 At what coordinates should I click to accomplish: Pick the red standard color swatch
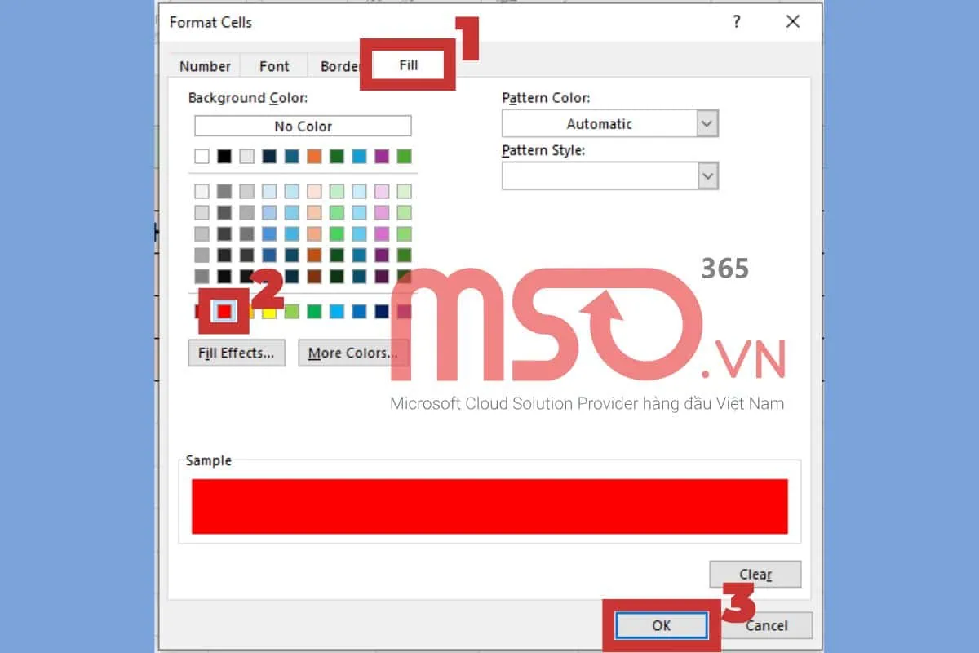coord(224,311)
